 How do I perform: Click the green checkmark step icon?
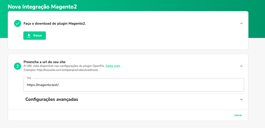pos(17,23)
